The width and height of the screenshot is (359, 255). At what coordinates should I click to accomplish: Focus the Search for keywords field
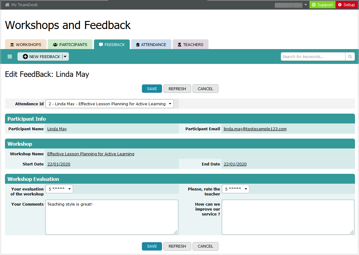click(x=313, y=56)
